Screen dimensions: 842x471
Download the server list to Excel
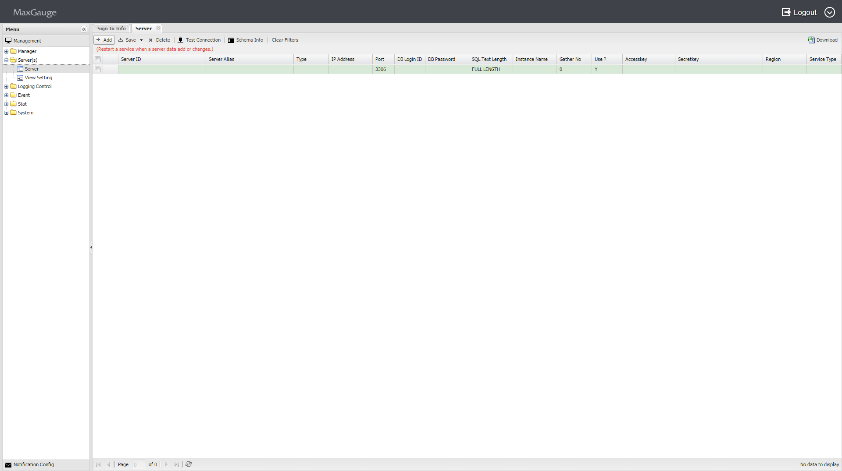823,40
